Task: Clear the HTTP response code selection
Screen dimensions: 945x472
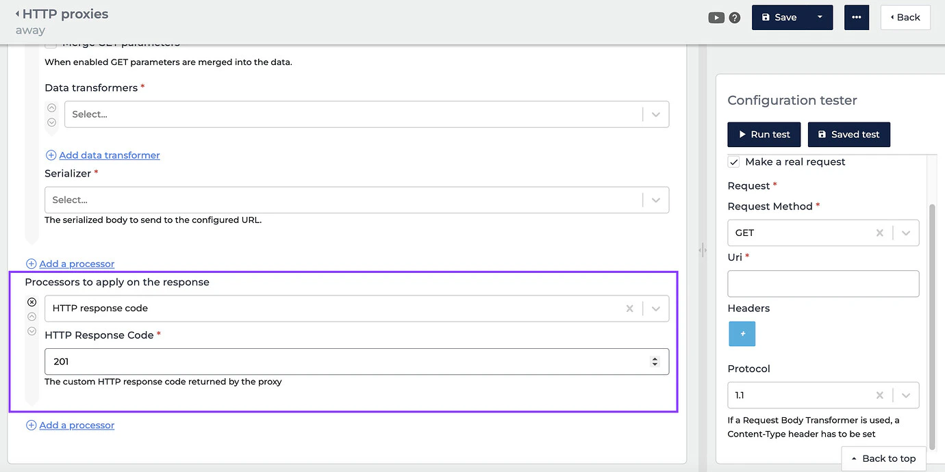Action: click(x=629, y=309)
